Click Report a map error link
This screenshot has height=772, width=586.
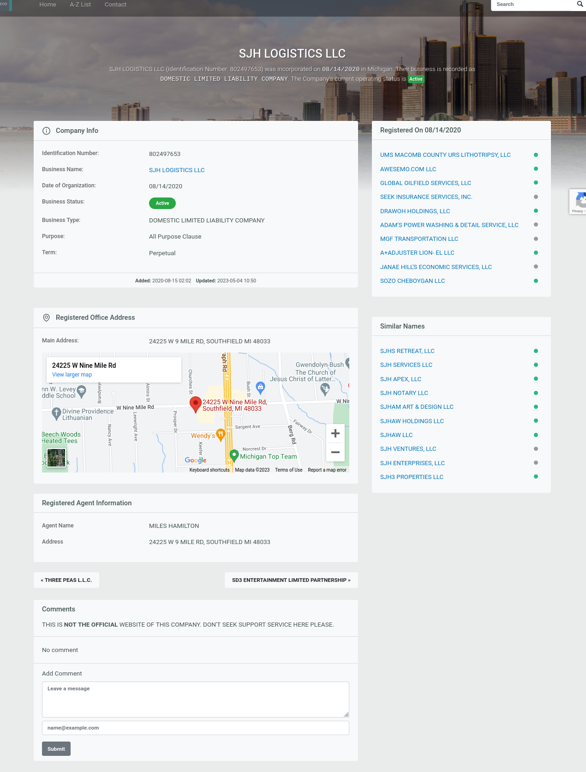(327, 470)
